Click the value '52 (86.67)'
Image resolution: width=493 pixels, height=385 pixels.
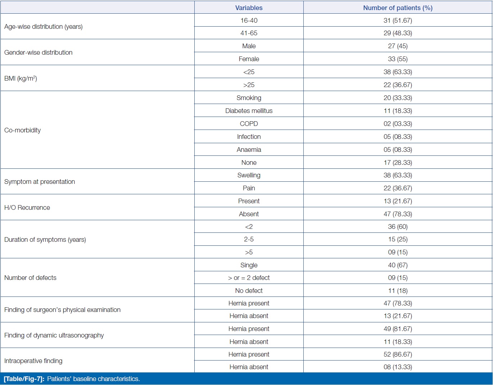pyautogui.click(x=398, y=354)
